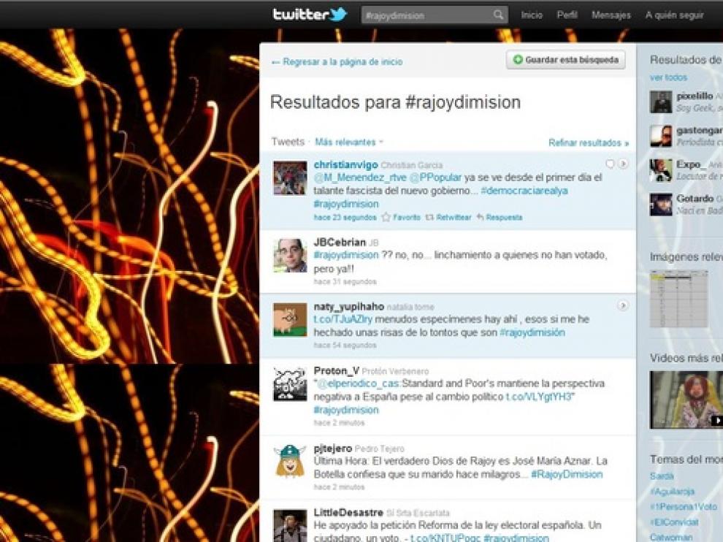Screen dimensions: 723x542
Task: Open JBCebrian avatar
Action: click(x=290, y=256)
